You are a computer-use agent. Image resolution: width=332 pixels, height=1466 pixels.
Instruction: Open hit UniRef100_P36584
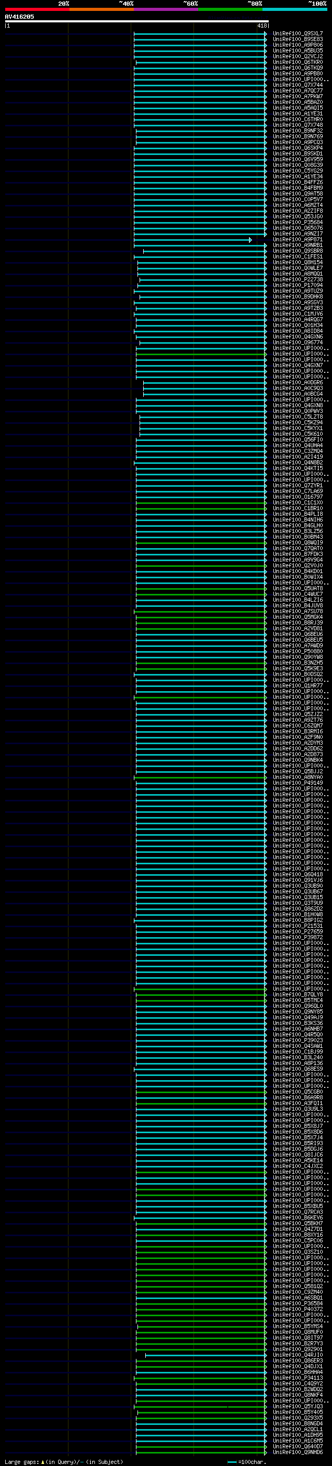coord(297,1303)
